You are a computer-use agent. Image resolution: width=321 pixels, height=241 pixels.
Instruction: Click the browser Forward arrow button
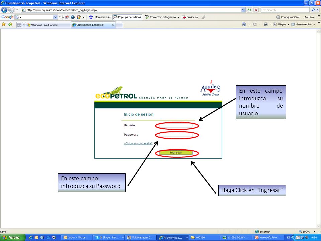coord(11,10)
